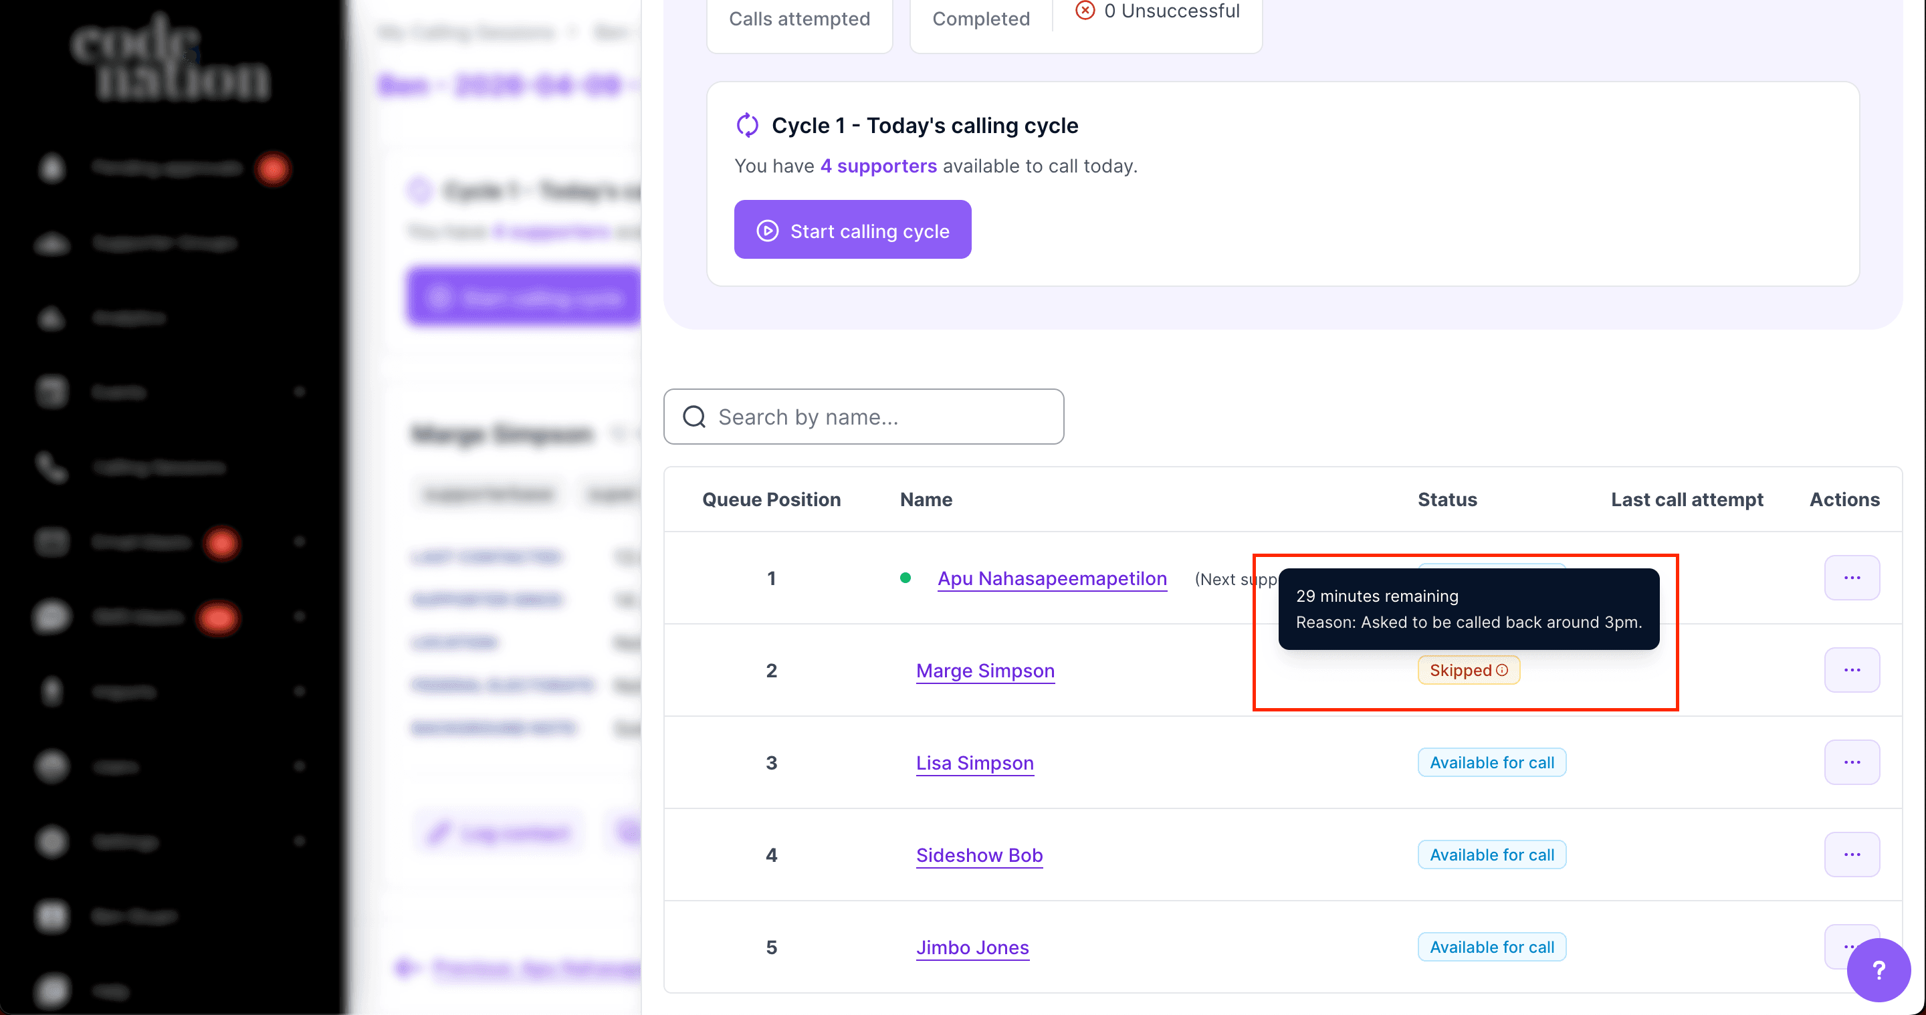Click the Cycle 1 refresh cycle icon
The image size is (1926, 1015).
click(747, 125)
